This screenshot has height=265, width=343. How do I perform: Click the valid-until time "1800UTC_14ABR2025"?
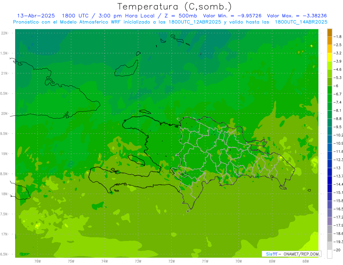click(x=301, y=22)
